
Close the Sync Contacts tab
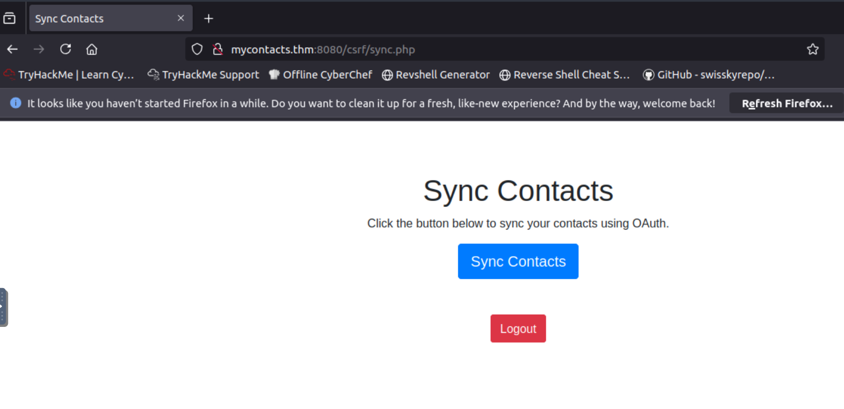(181, 18)
